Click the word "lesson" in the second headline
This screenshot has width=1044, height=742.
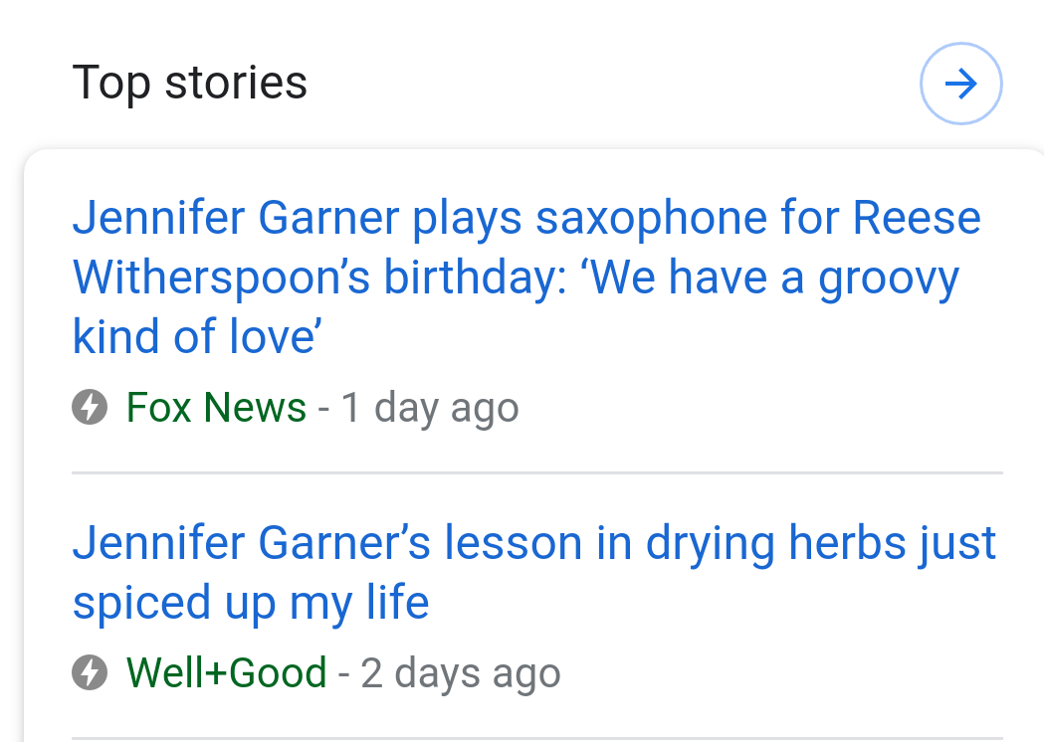pyautogui.click(x=514, y=543)
